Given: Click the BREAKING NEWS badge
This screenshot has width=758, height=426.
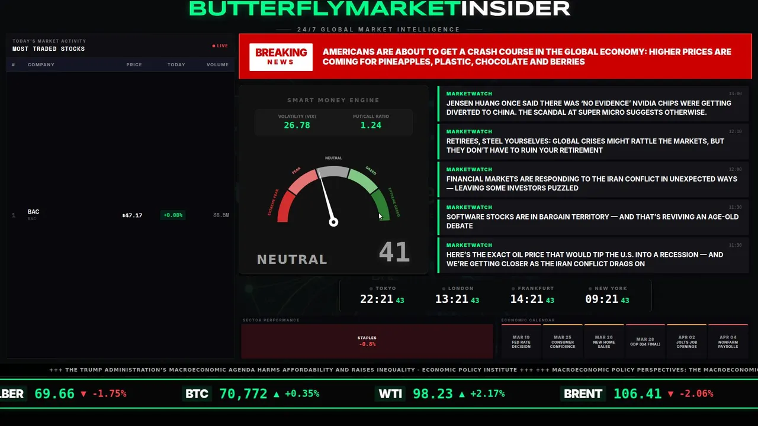Looking at the screenshot, I should click(281, 57).
